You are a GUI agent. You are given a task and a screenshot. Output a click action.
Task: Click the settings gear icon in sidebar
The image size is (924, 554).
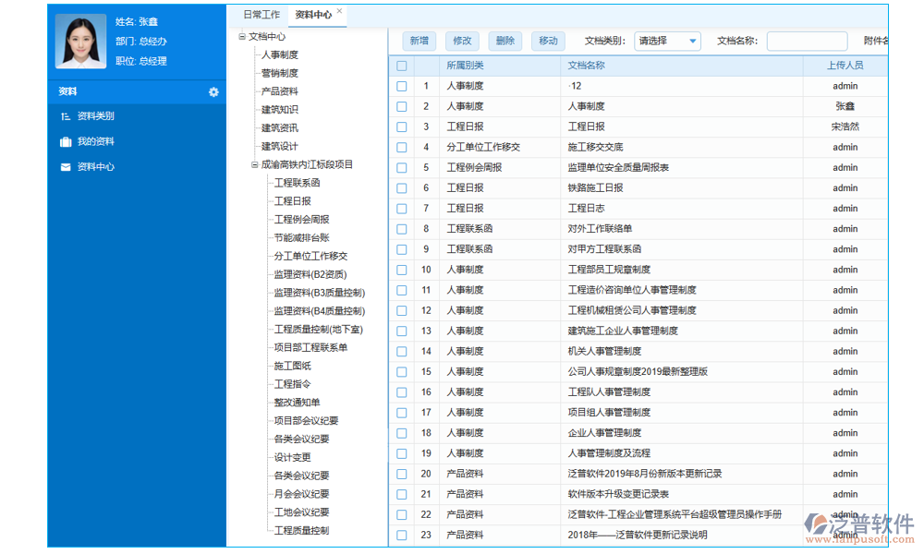(213, 92)
